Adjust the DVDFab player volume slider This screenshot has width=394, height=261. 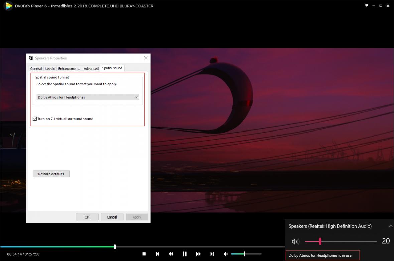pos(246,254)
